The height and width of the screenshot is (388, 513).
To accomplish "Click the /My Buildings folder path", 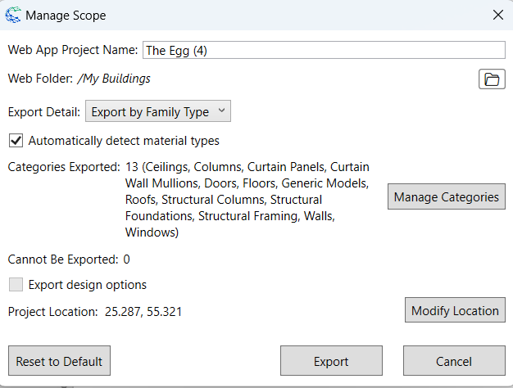I will coord(114,79).
